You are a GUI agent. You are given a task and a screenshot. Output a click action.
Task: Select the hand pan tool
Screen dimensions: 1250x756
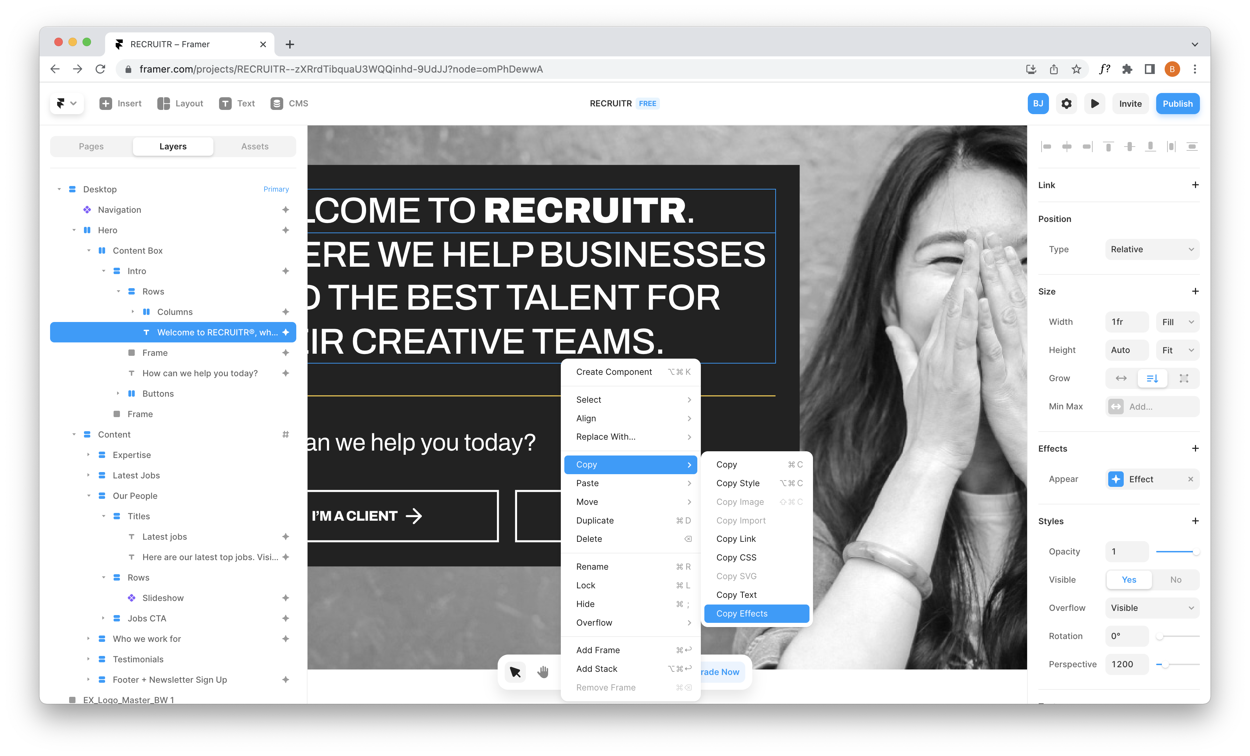point(543,672)
